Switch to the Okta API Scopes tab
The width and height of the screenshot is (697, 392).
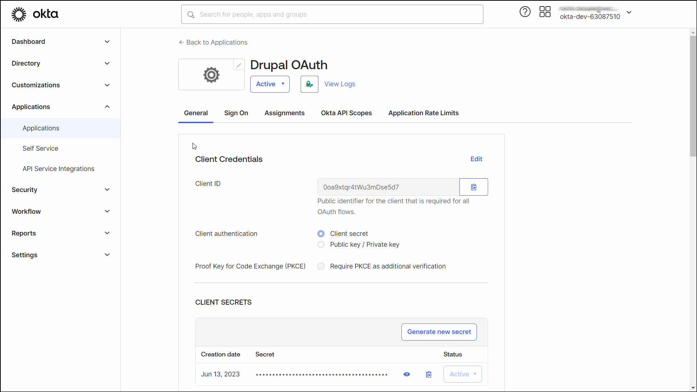(346, 113)
